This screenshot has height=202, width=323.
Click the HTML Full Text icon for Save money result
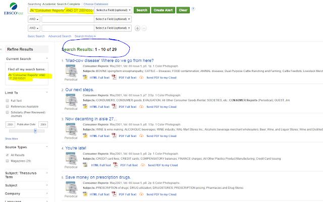click(x=85, y=194)
